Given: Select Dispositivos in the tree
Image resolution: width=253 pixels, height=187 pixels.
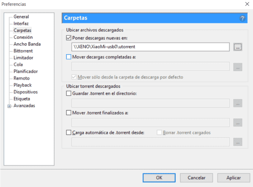Looking at the screenshot, I should tap(25, 92).
